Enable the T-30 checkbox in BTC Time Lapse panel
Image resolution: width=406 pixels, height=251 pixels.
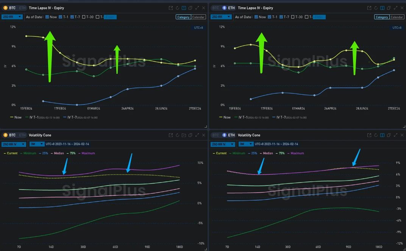point(84,17)
